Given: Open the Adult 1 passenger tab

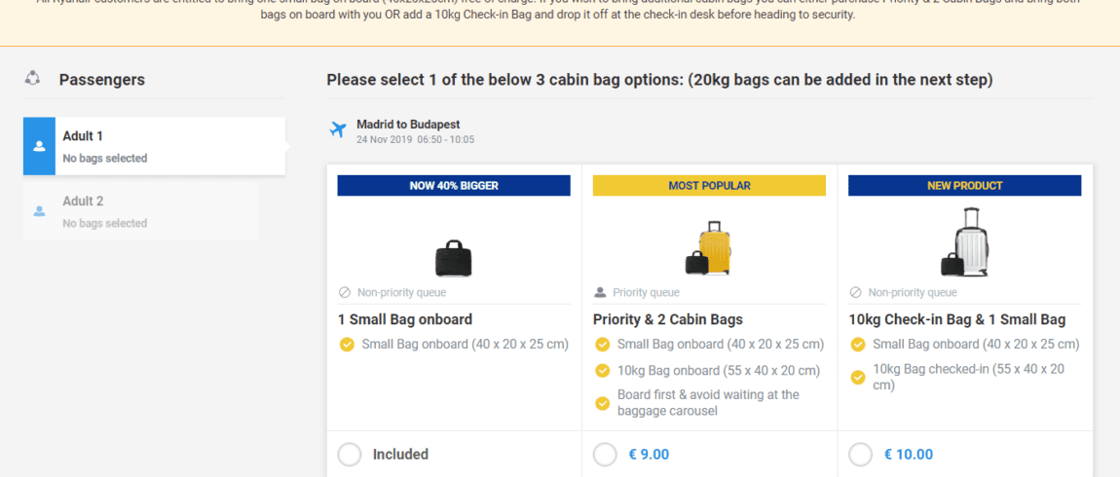Looking at the screenshot, I should point(154,146).
